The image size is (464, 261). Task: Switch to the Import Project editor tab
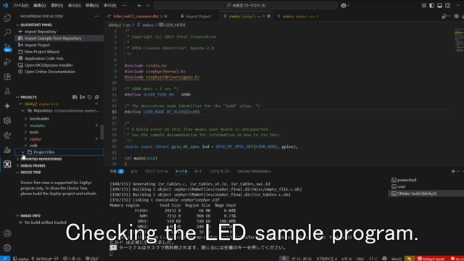(x=196, y=16)
